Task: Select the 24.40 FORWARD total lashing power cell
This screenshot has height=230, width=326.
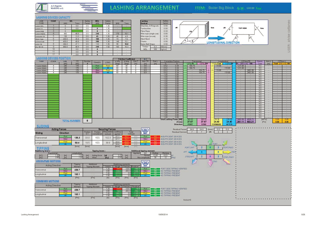Action: click(217, 122)
